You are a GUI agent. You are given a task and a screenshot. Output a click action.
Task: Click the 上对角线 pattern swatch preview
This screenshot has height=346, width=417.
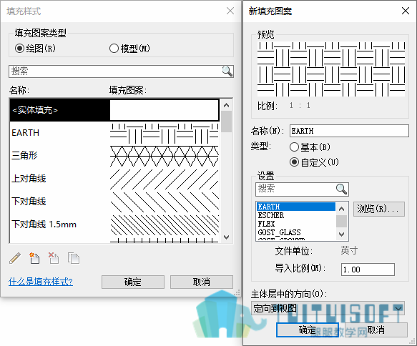(x=165, y=179)
